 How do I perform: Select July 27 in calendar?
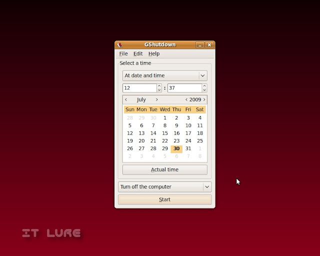point(141,148)
